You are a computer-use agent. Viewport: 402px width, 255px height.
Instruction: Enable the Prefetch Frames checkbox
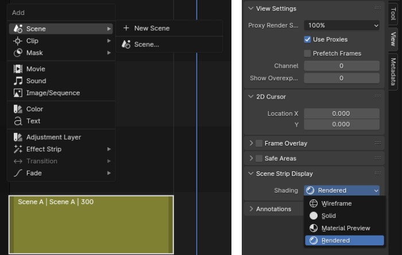(x=307, y=53)
